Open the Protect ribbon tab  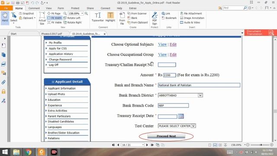pyautogui.click(x=75, y=8)
